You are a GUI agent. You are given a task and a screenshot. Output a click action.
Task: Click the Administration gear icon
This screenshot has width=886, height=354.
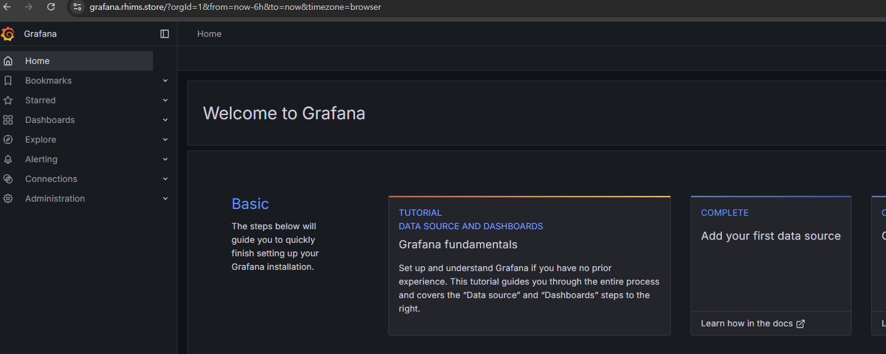point(8,199)
